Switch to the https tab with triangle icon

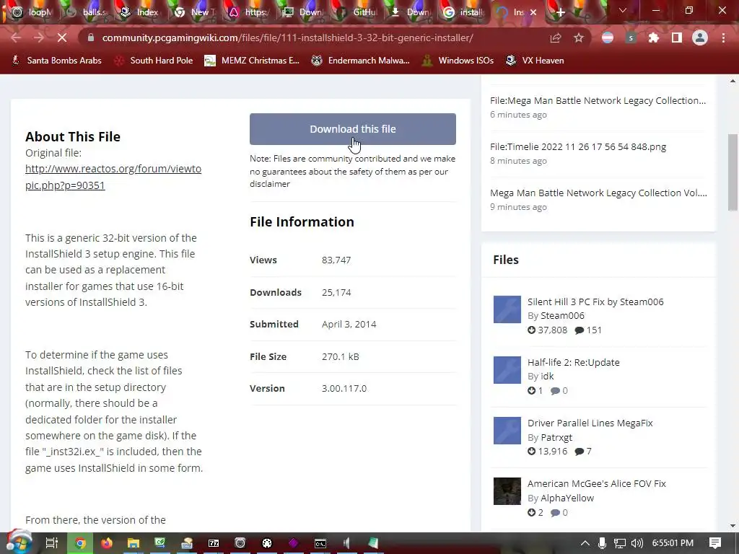pyautogui.click(x=249, y=12)
